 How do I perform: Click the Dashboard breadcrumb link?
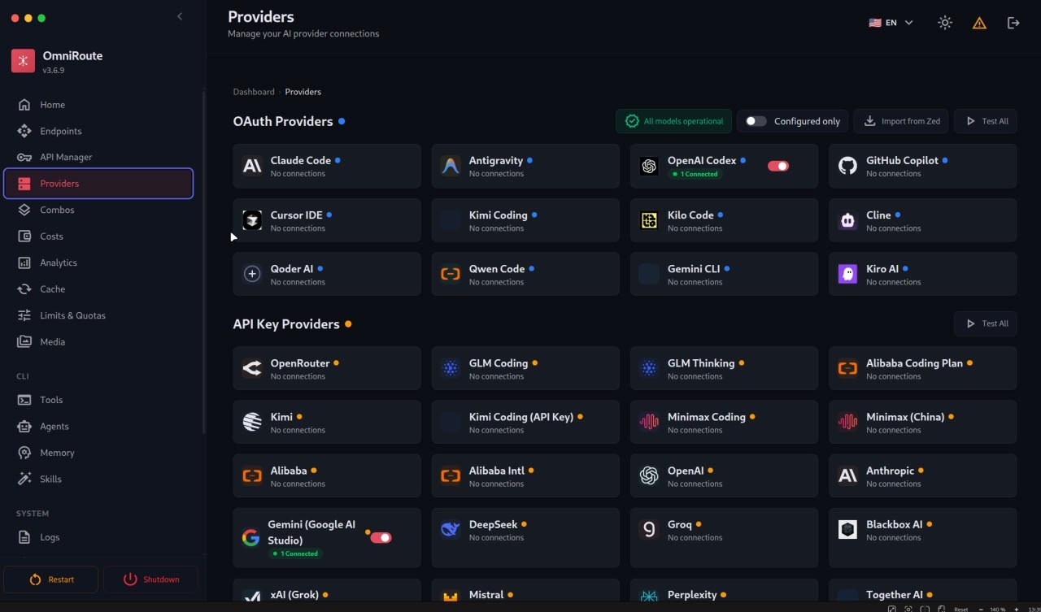(x=254, y=92)
